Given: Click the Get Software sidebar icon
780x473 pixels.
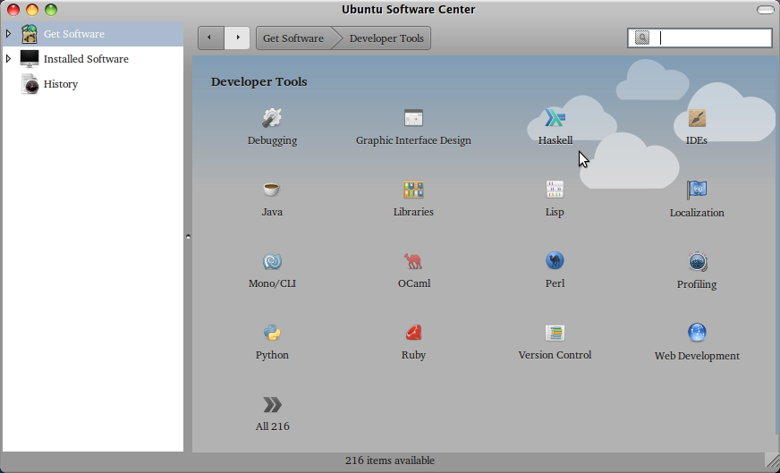Looking at the screenshot, I should coord(30,34).
